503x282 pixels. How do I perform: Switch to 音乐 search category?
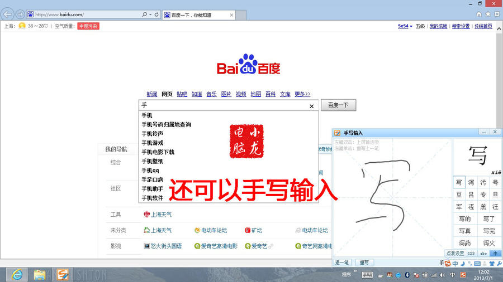click(x=211, y=94)
